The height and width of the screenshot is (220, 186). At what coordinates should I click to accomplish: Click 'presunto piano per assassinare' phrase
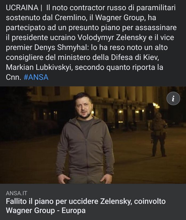122,28
